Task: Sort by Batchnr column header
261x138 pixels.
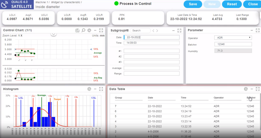Action: (251, 98)
